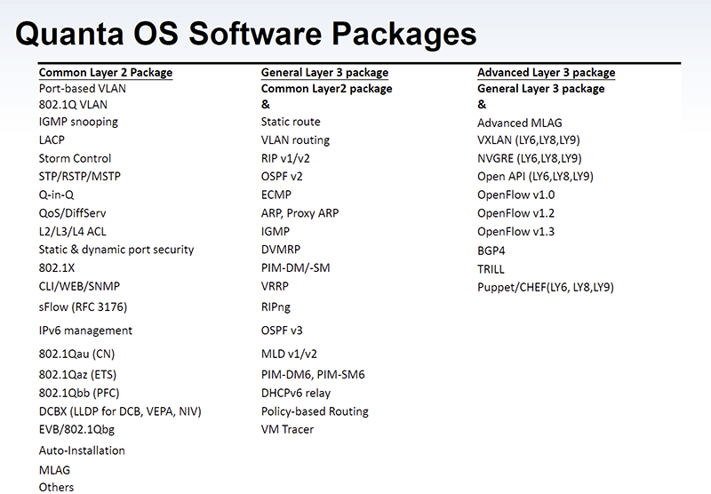Click the Auto-Installation entry
Screen dimensions: 711x494
point(82,450)
